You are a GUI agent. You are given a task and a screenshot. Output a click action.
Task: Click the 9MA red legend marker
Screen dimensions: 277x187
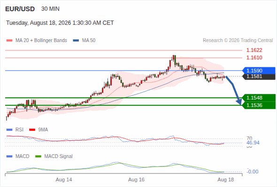pyautogui.click(x=32, y=130)
